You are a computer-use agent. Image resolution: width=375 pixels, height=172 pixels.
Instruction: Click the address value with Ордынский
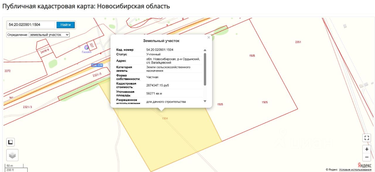click(173, 61)
